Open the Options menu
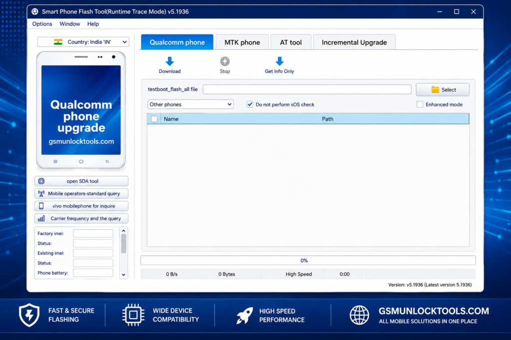511x340 pixels. coord(42,24)
